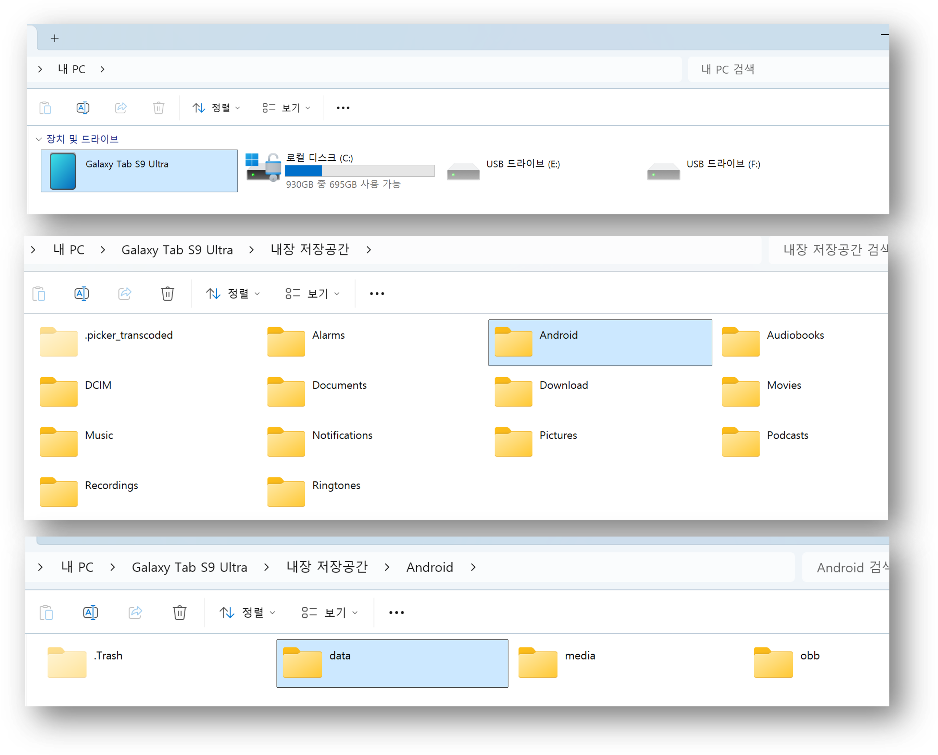Click the Rename icon in the middle window
Screen dimensions: 938x755
[x=82, y=294]
